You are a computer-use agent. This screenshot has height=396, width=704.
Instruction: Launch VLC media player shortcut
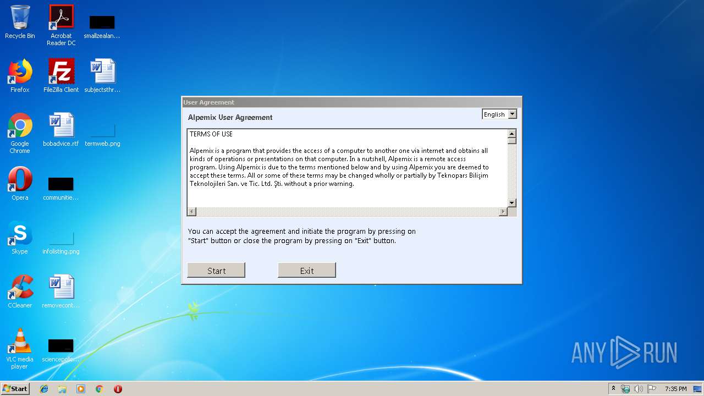(20, 349)
